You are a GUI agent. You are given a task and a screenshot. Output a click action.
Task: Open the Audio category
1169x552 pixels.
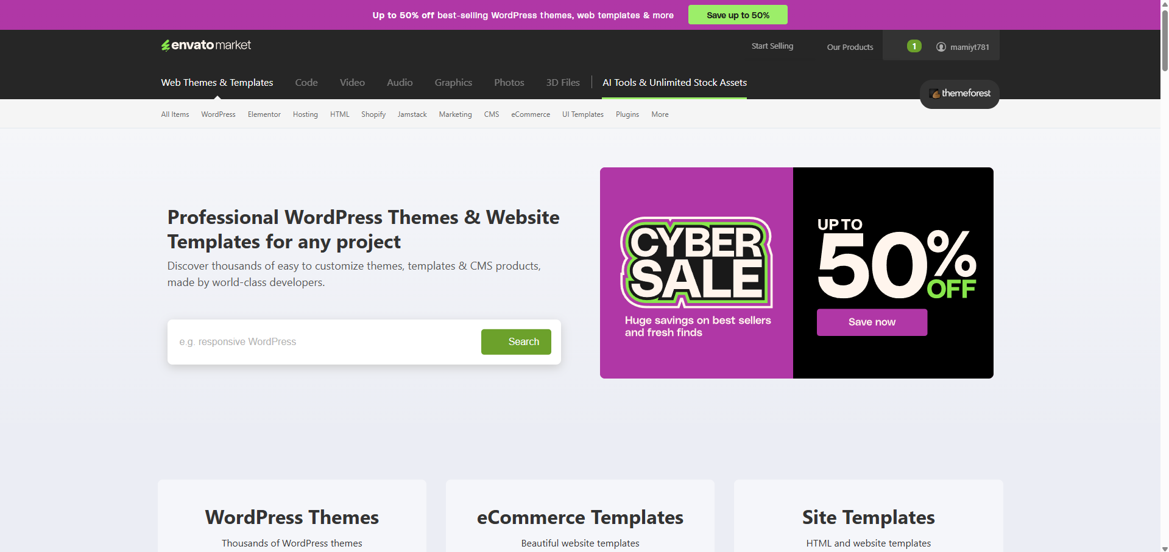[x=400, y=83]
